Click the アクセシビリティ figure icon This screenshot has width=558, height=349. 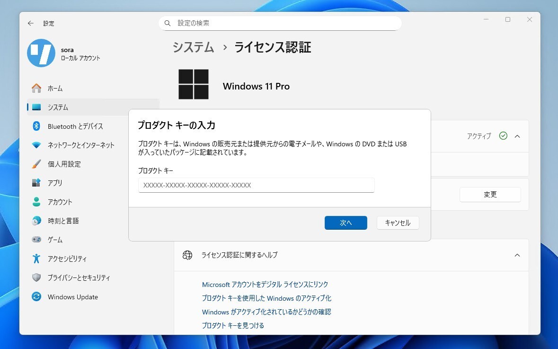[x=36, y=259]
